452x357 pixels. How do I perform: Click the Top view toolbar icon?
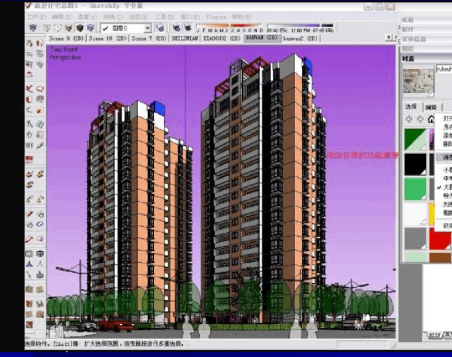tap(47, 29)
